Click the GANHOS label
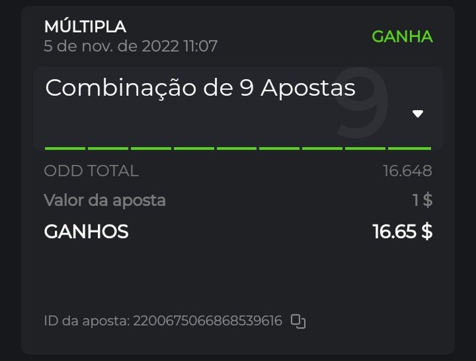476x361 pixels. (86, 232)
